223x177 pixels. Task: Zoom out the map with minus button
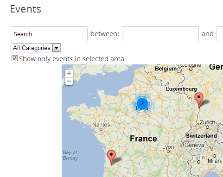click(x=69, y=81)
